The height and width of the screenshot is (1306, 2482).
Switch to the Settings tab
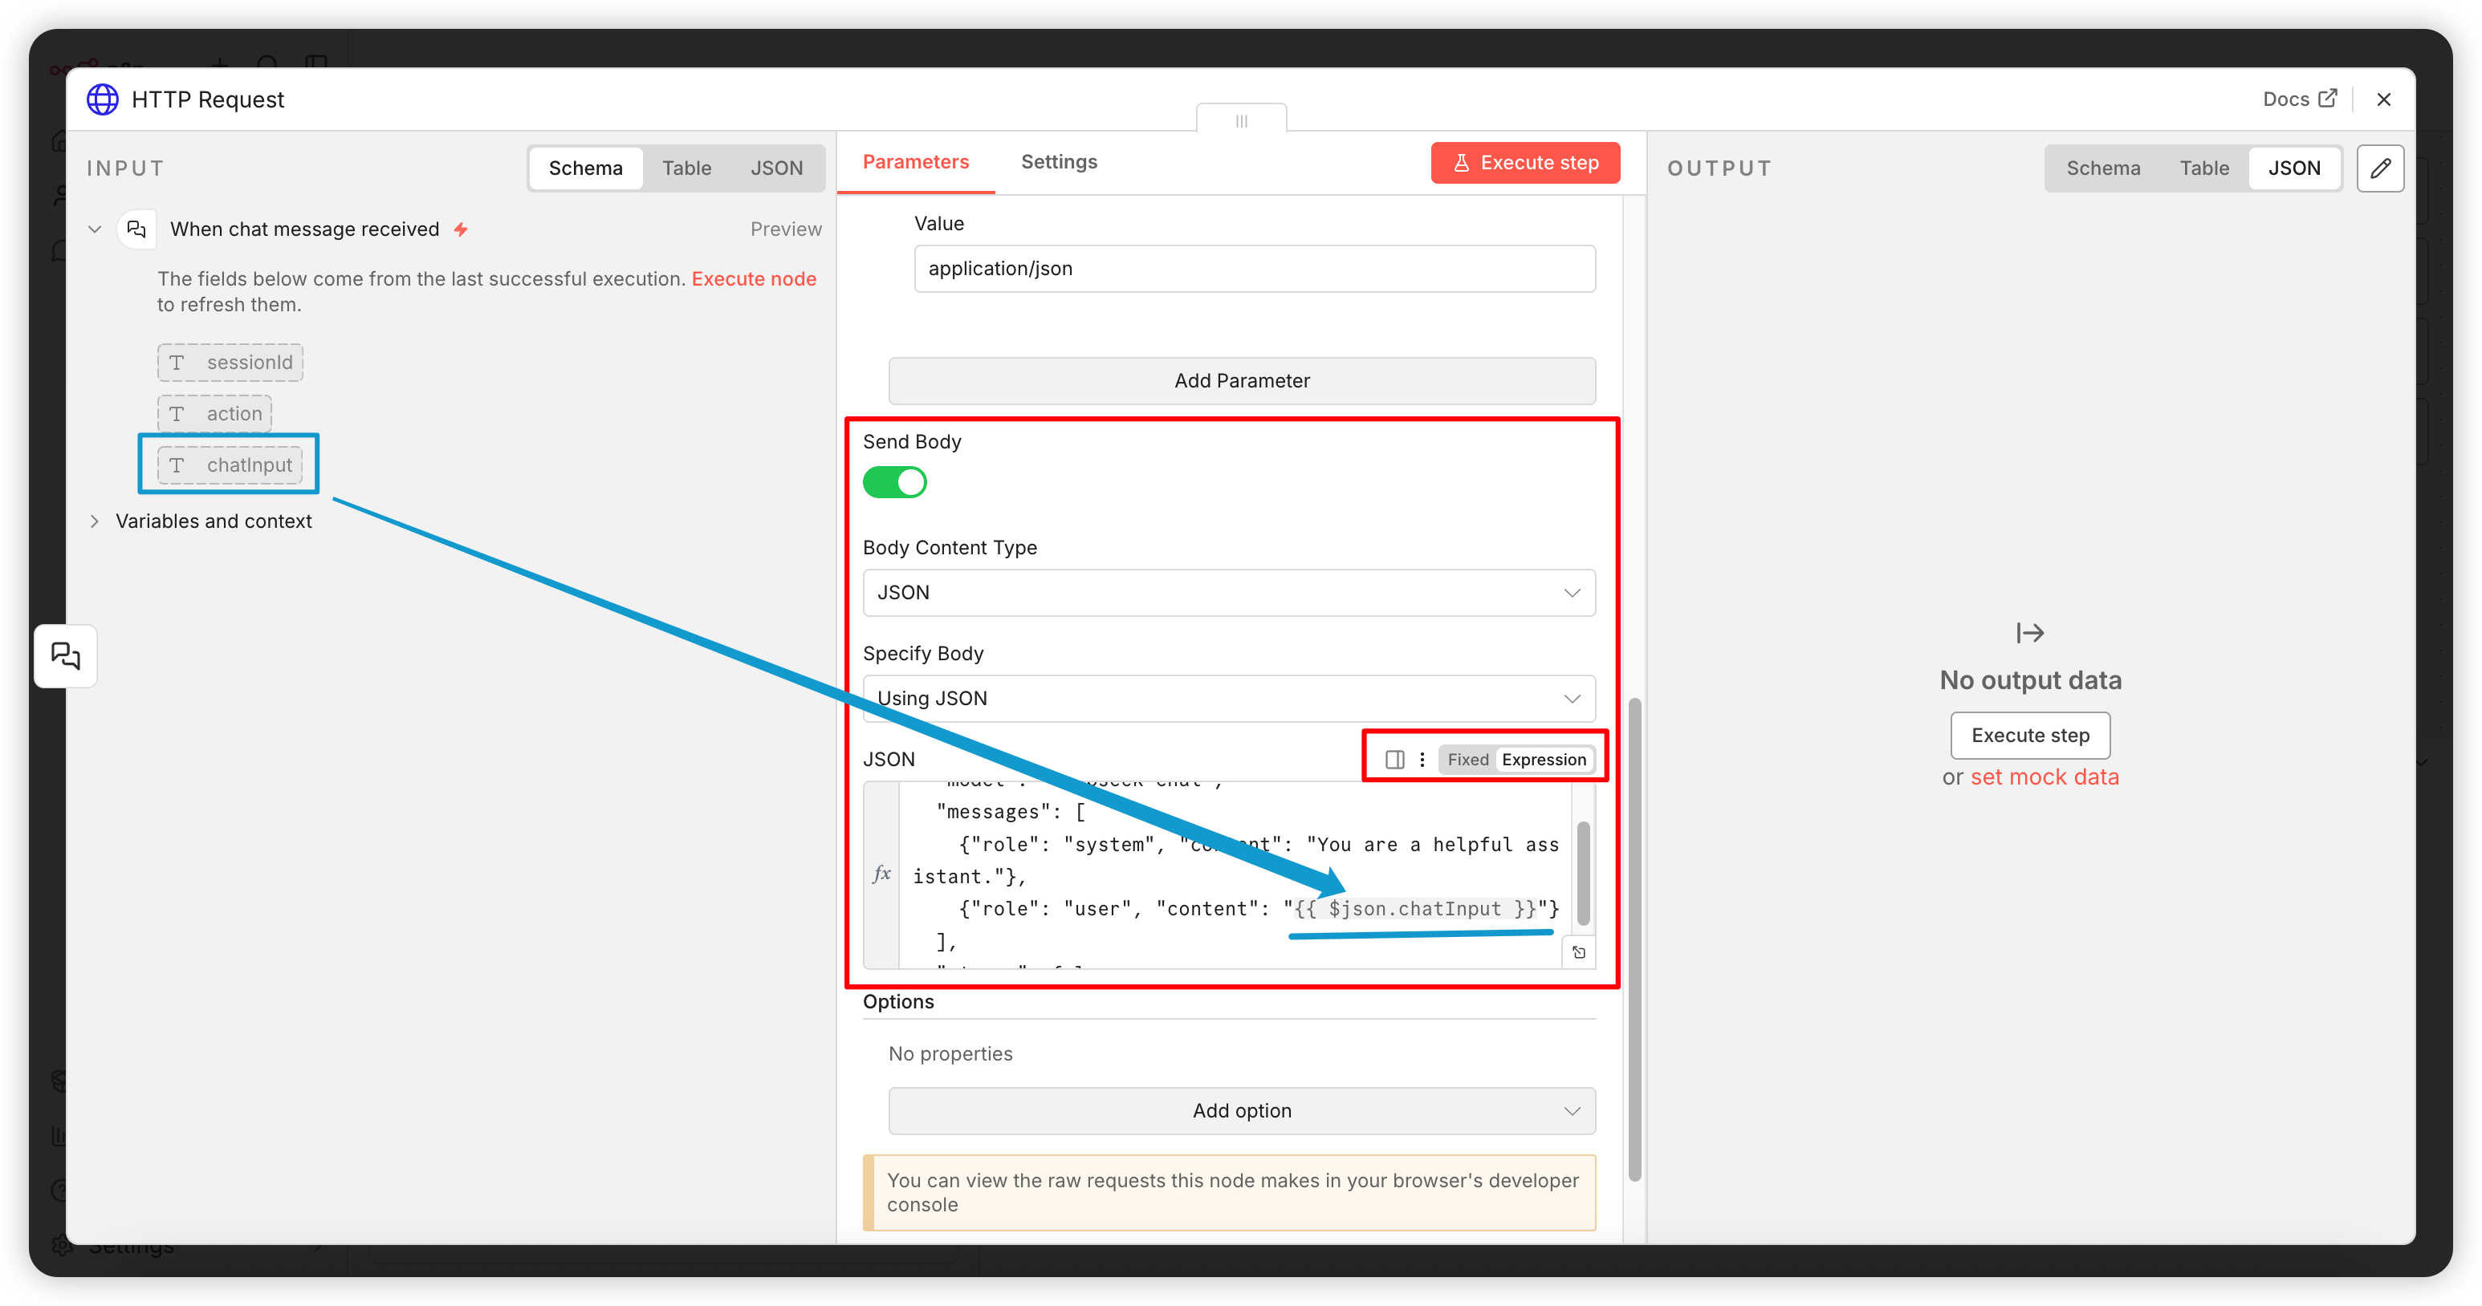pyautogui.click(x=1059, y=162)
